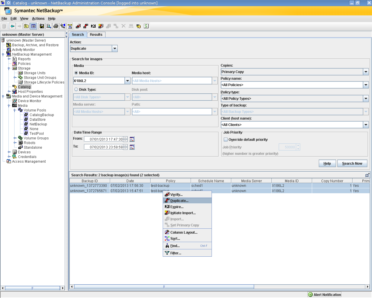Click the Back arrow toolbar icon
The width and height of the screenshot is (372, 298).
(12, 26)
